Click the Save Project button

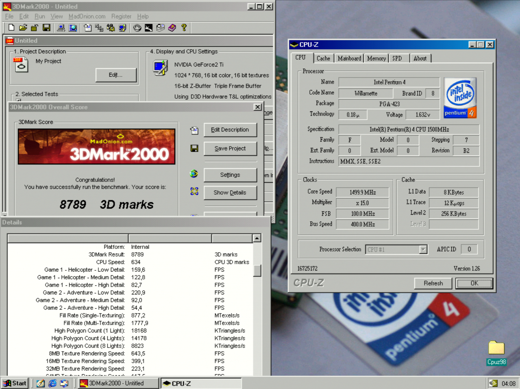pos(230,149)
